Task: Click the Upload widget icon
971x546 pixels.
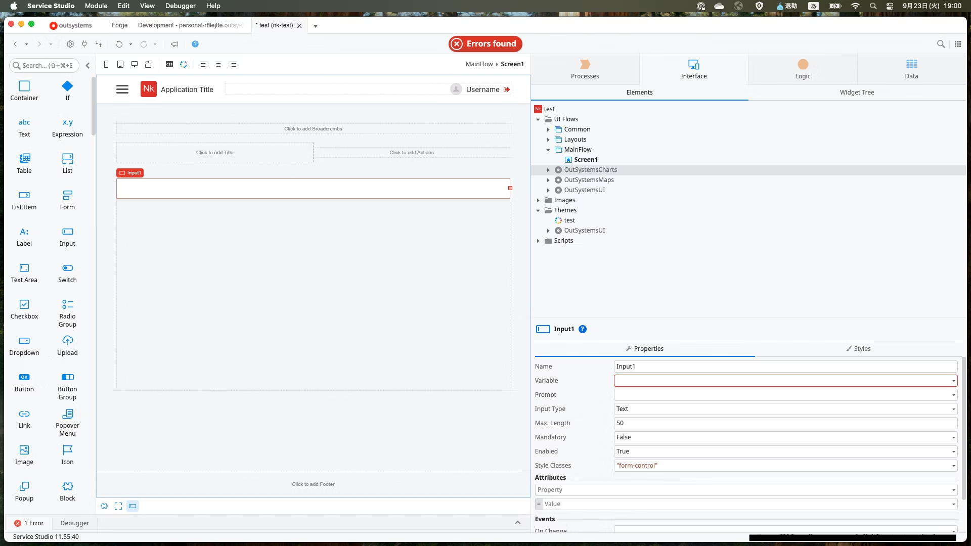Action: [67, 341]
